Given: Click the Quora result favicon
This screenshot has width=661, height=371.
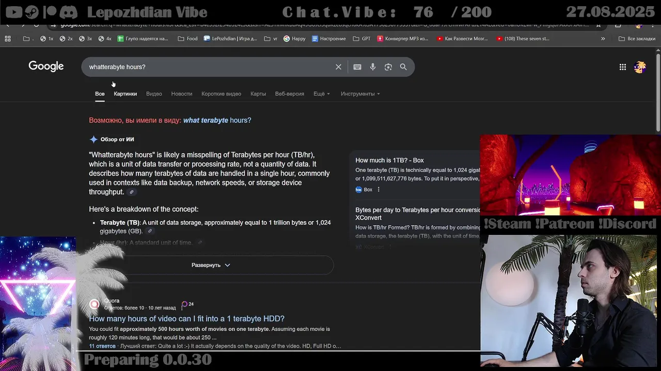Looking at the screenshot, I should pos(95,304).
